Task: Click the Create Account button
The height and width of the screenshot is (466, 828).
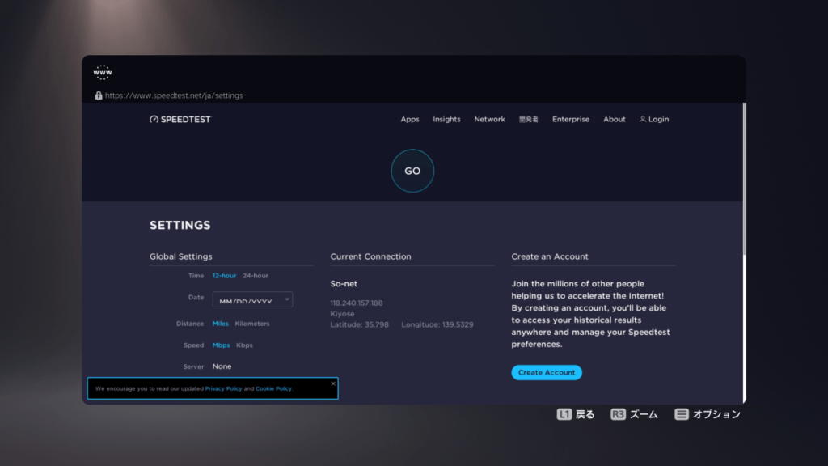Action: (x=547, y=373)
